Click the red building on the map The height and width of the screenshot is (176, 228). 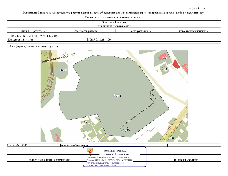pos(176,64)
